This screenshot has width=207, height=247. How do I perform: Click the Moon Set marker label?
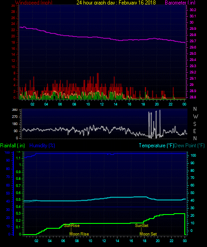[x=148, y=234]
